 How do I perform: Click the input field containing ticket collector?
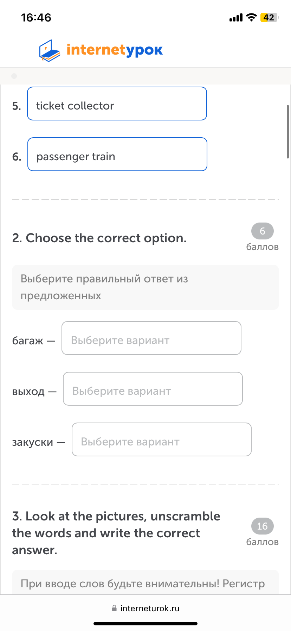coord(117,104)
